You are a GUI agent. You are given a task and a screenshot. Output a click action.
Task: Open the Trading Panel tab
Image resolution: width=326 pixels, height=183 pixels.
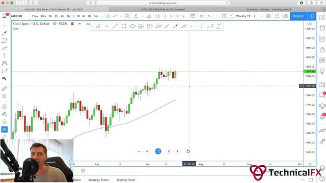point(126,180)
